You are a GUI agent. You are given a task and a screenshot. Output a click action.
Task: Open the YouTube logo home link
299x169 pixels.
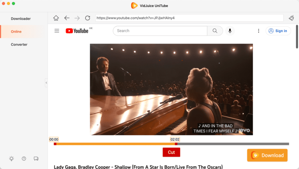77,30
